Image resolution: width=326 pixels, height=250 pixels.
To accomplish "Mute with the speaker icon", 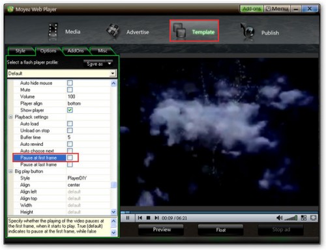I will [x=279, y=217].
